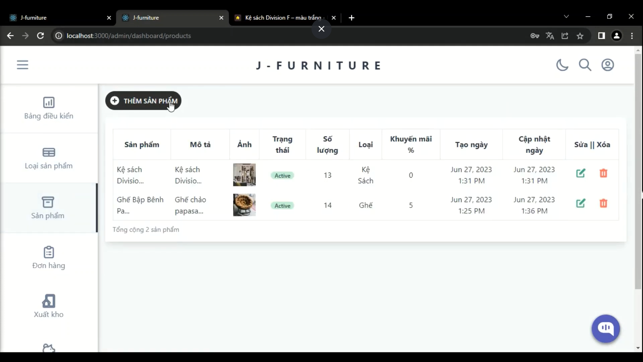Click J-FURNITURE header logo
Viewport: 643px width, 362px height.
click(318, 65)
